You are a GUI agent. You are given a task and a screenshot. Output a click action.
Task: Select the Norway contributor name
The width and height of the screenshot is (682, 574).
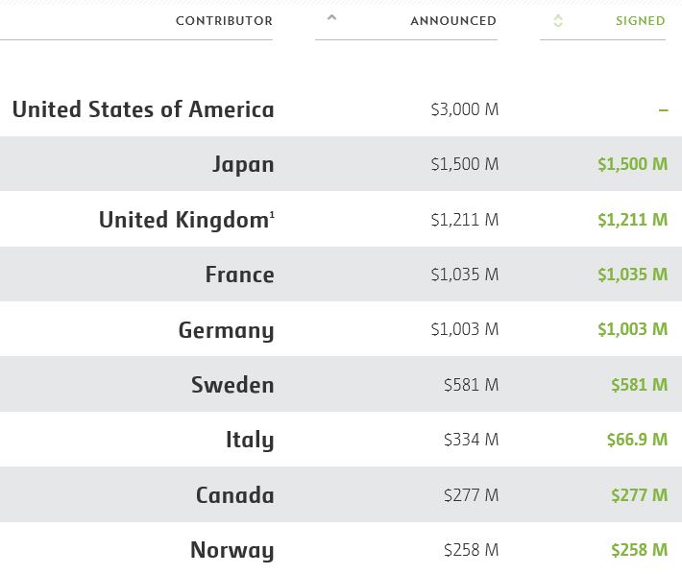[x=231, y=550]
